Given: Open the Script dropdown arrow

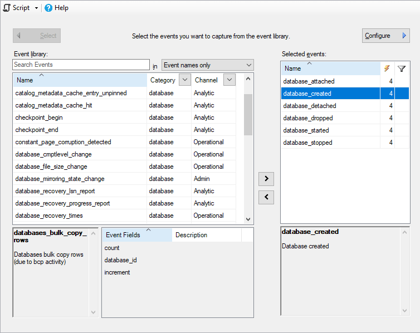Looking at the screenshot, I should pos(36,8).
